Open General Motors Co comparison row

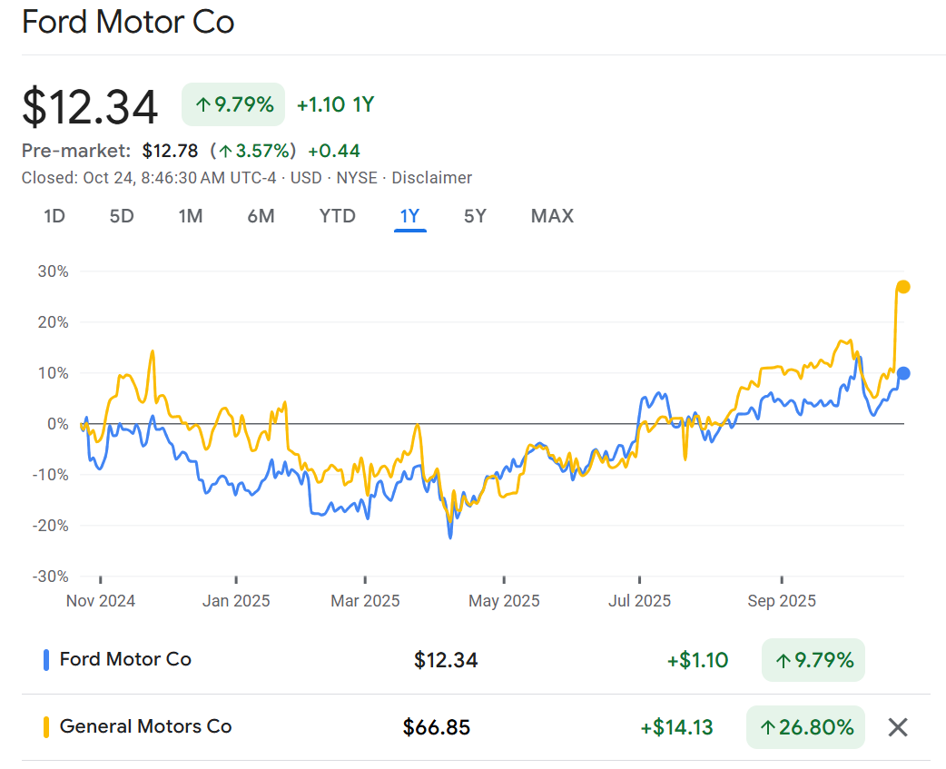click(x=145, y=727)
